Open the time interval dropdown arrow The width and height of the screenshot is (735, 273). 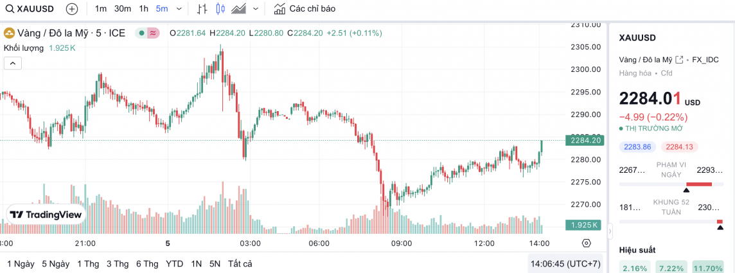[x=178, y=9]
